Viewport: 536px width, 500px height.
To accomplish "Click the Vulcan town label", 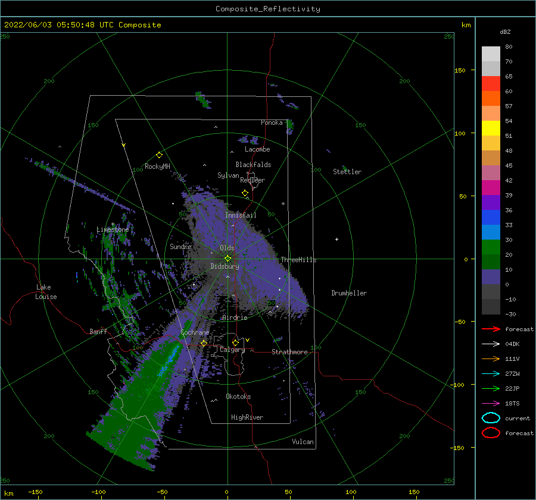I will click(x=303, y=442).
